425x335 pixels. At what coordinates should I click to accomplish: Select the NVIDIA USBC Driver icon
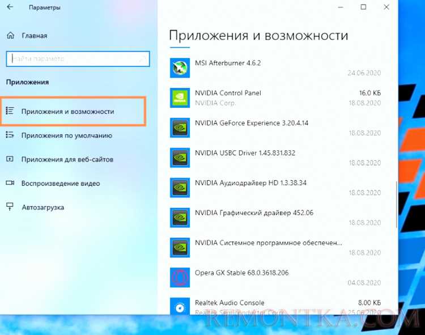tap(180, 158)
